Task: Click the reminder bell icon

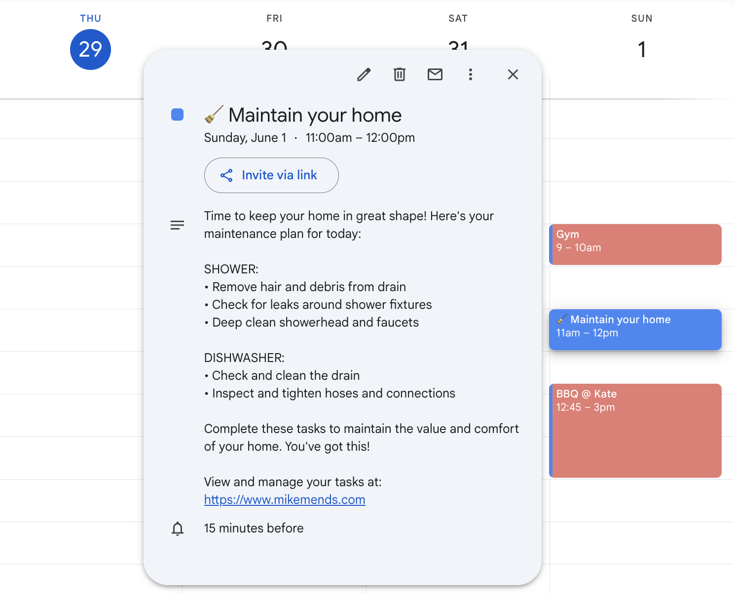Action: point(178,528)
